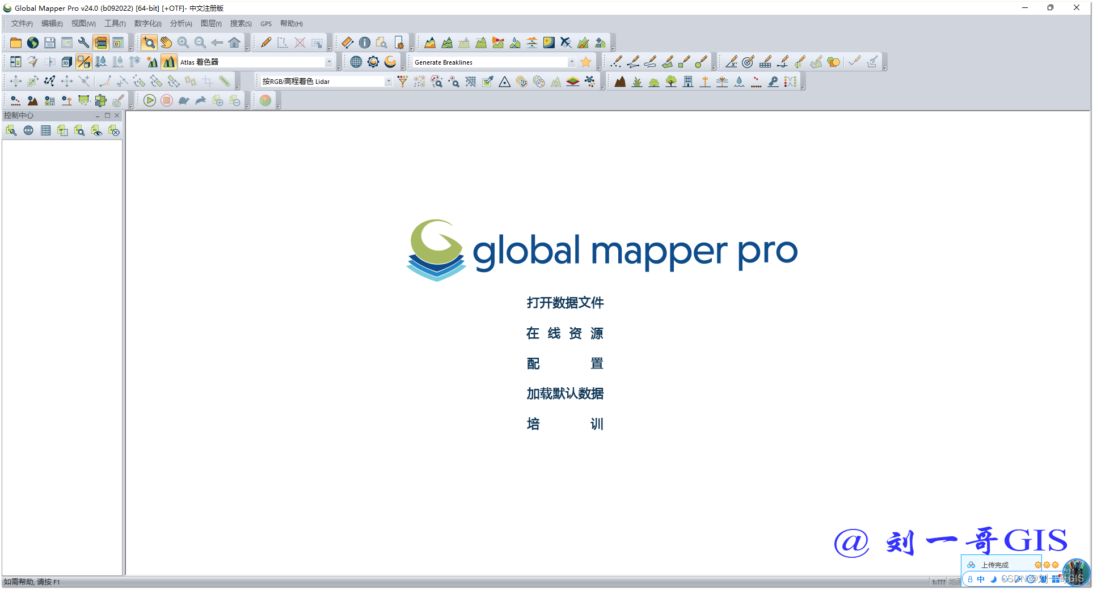Classify Lidar as water droplet icon

pyautogui.click(x=739, y=82)
